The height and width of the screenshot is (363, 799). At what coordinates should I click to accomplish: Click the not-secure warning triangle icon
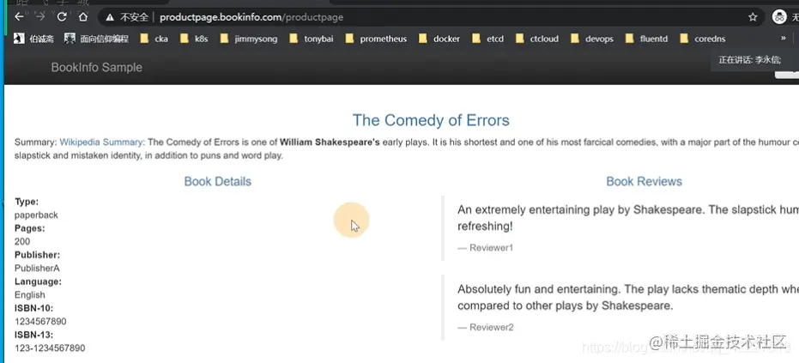click(110, 17)
